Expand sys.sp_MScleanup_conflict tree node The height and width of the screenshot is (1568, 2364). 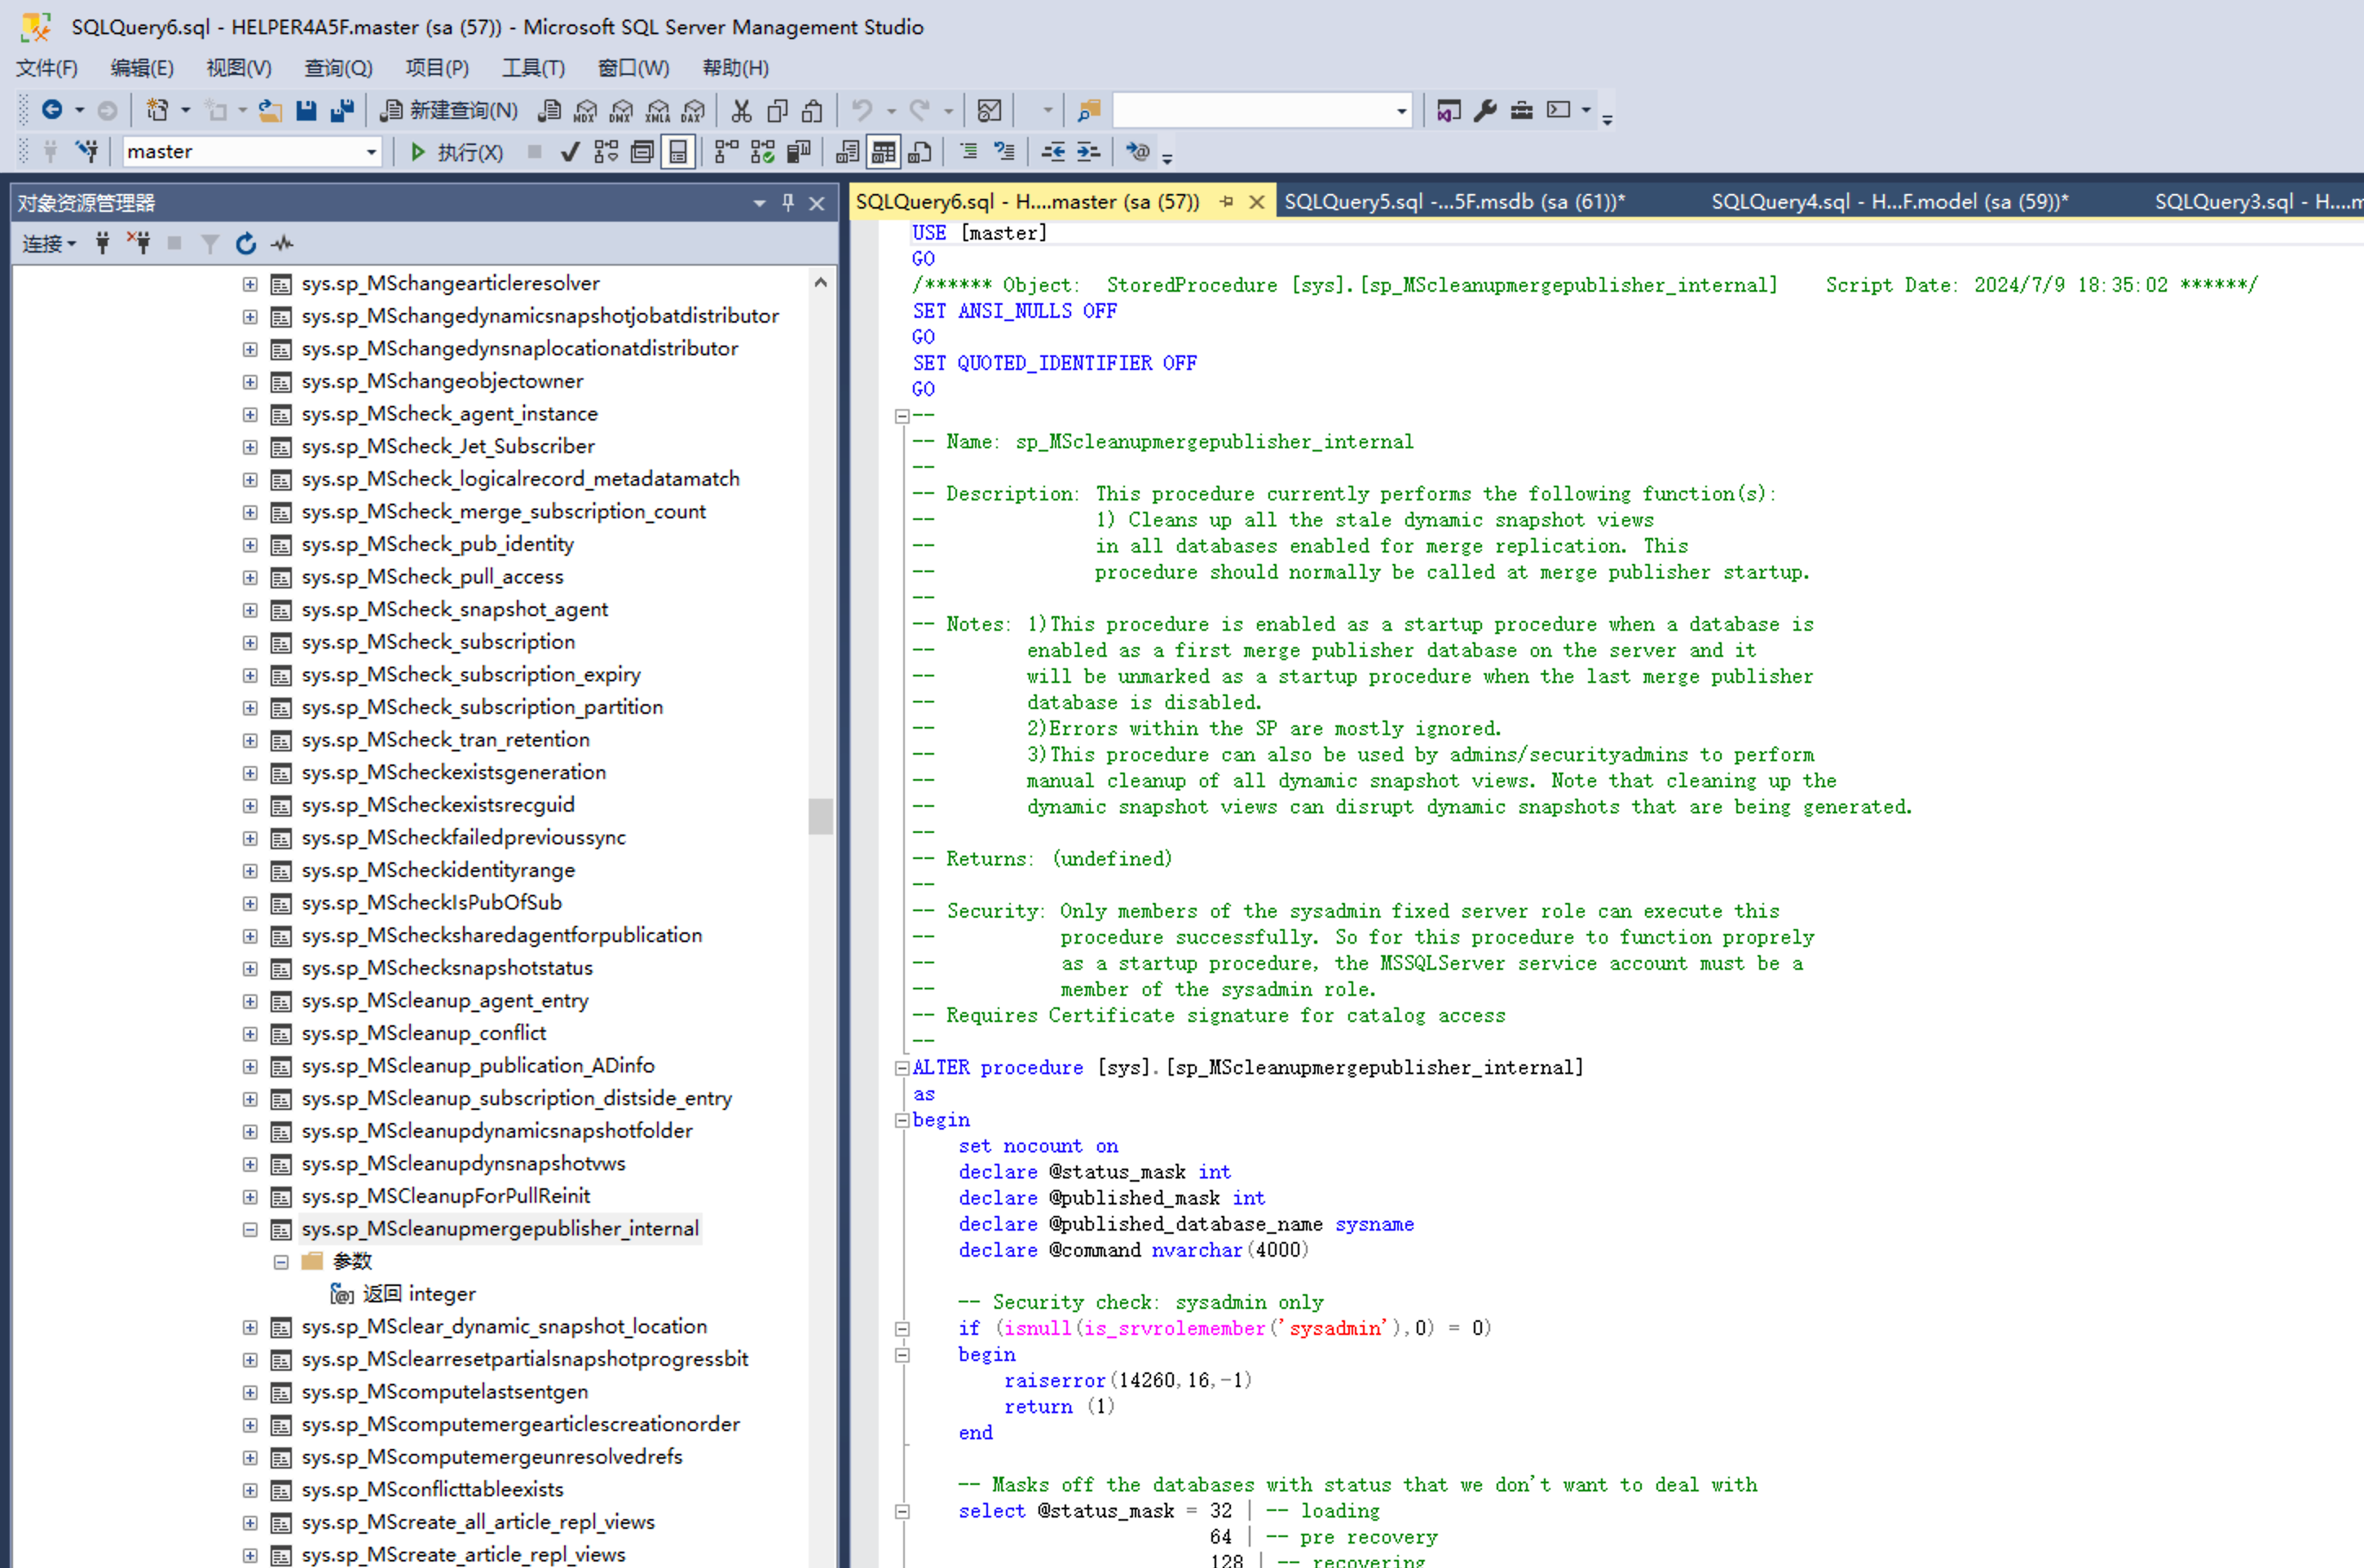click(x=250, y=1033)
